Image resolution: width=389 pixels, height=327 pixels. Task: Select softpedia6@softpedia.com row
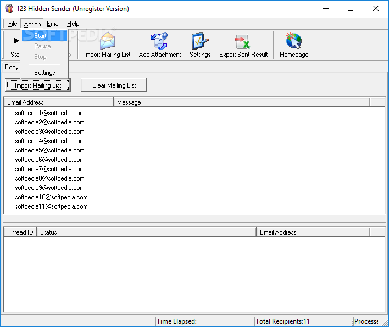click(x=49, y=160)
